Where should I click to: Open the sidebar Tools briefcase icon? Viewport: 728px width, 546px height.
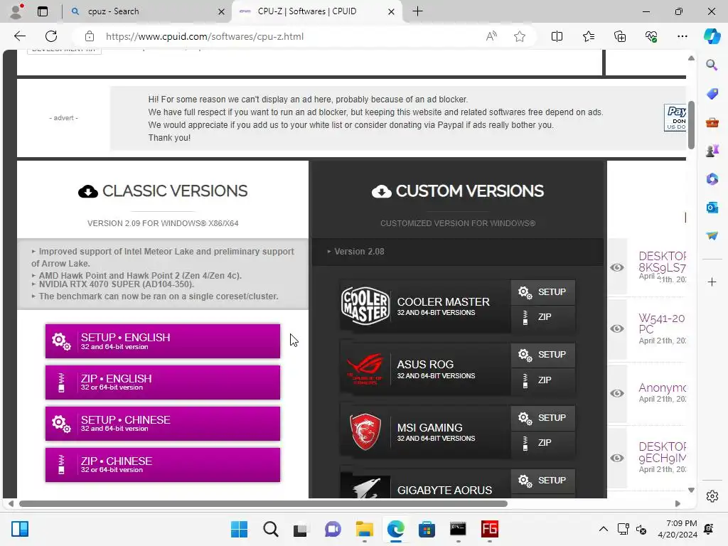click(712, 122)
